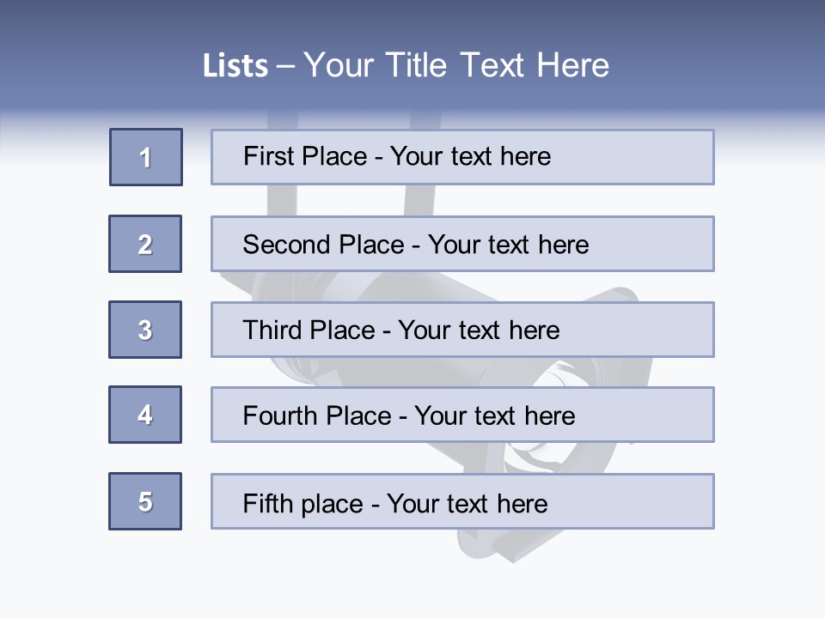Screen dimensions: 825x618
Task: Select the number 5 box
Action: pos(145,501)
